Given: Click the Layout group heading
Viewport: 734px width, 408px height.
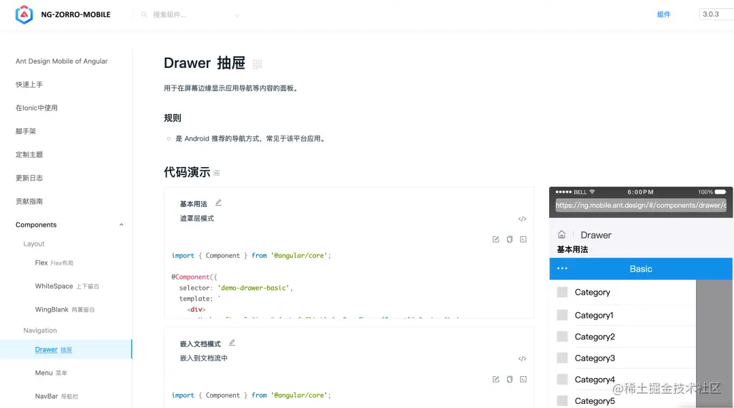Looking at the screenshot, I should point(34,244).
